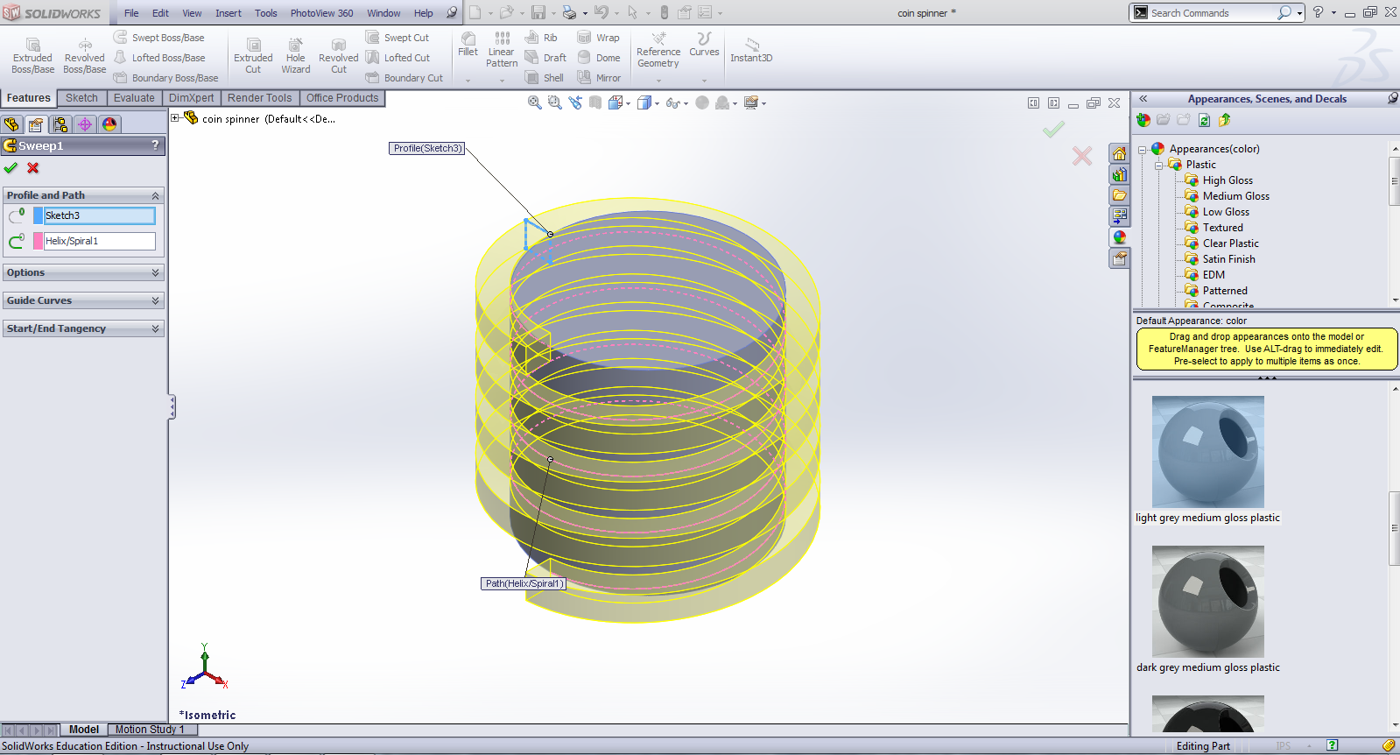Click the blue Sketch3 profile color swatch
The image size is (1400, 755).
(38, 215)
